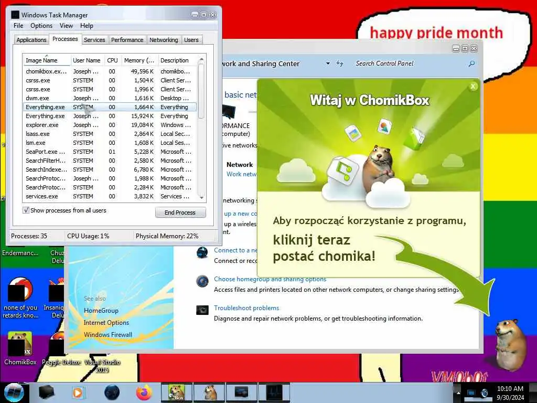Switch to the Networking tab
Screen dimensions: 537x403
164,40
